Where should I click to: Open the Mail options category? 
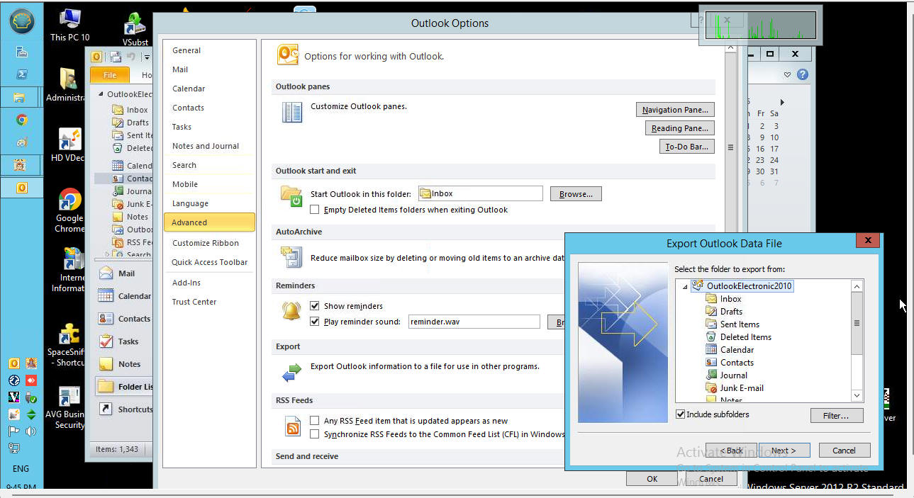(209, 69)
